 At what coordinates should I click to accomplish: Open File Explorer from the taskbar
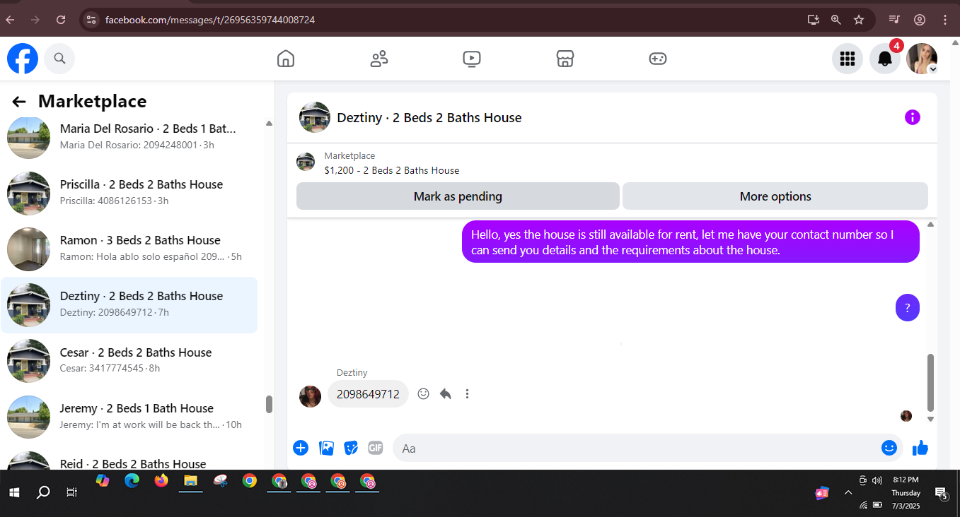tap(190, 481)
